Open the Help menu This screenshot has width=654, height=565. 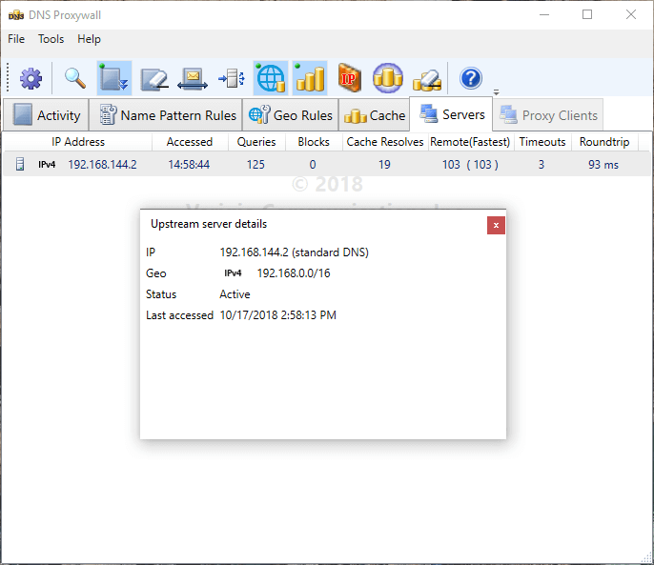tap(89, 39)
